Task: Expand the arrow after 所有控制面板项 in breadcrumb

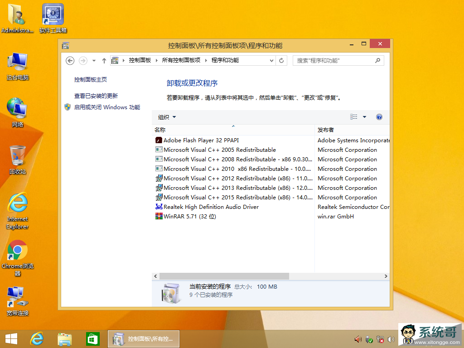Action: point(206,61)
